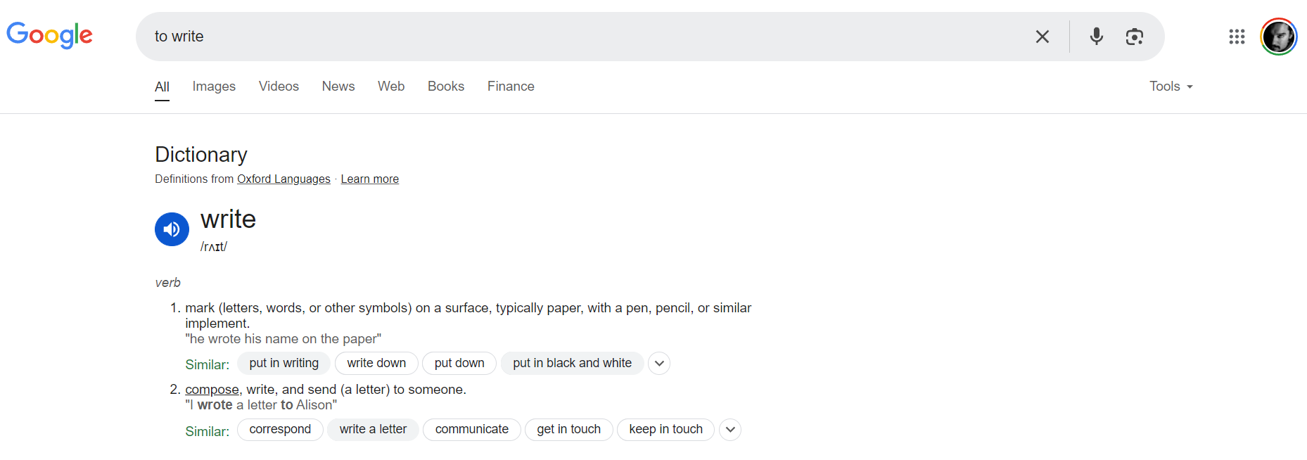Click inside the search input field
Screen dimensions: 1307x460
click(x=563, y=37)
